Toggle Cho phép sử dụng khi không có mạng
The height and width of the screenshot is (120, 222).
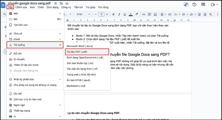click(x=35, y=85)
